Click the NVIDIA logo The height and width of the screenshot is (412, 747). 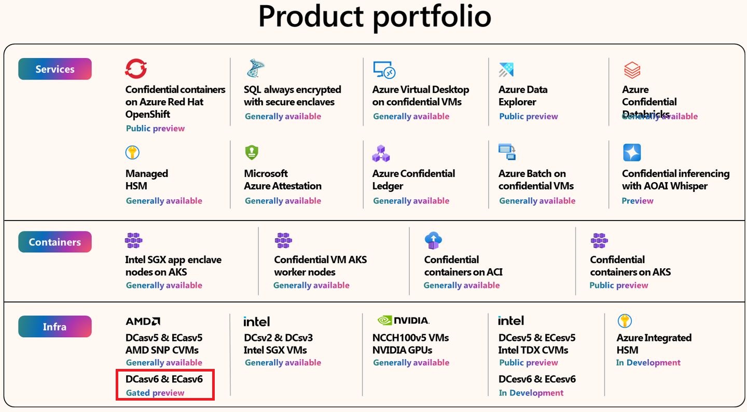coord(403,320)
